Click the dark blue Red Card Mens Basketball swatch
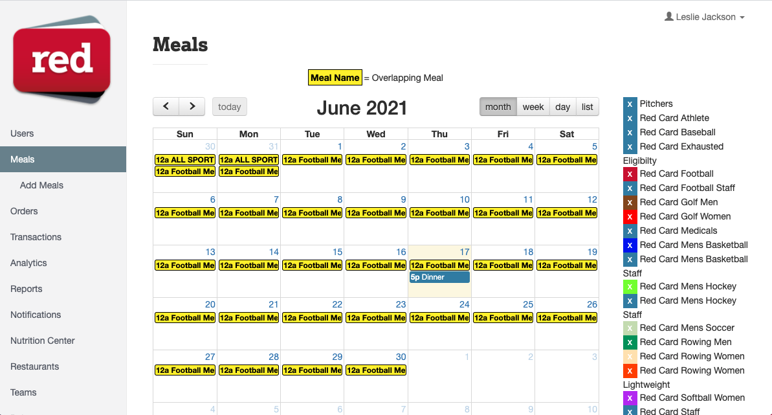This screenshot has height=415, width=772. click(x=630, y=245)
